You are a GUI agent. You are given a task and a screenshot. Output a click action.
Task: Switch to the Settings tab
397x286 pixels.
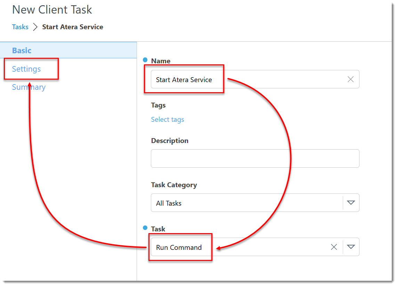(26, 69)
